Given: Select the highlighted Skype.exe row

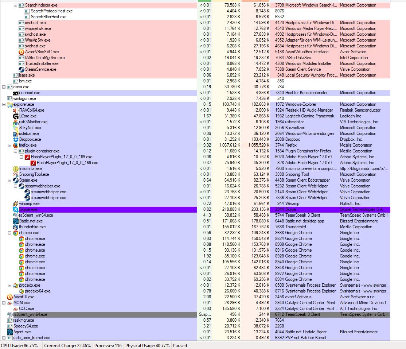Looking at the screenshot, I should (x=195, y=210).
